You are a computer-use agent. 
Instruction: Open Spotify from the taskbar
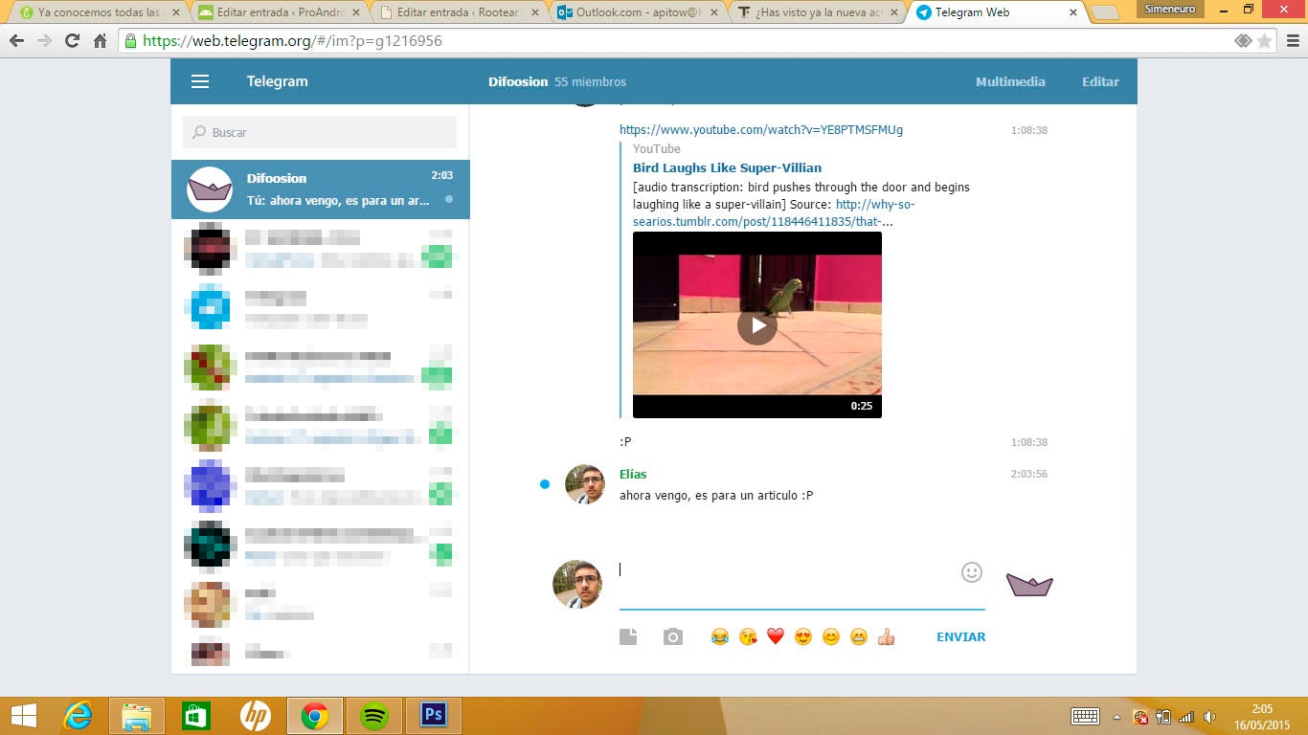tap(374, 716)
